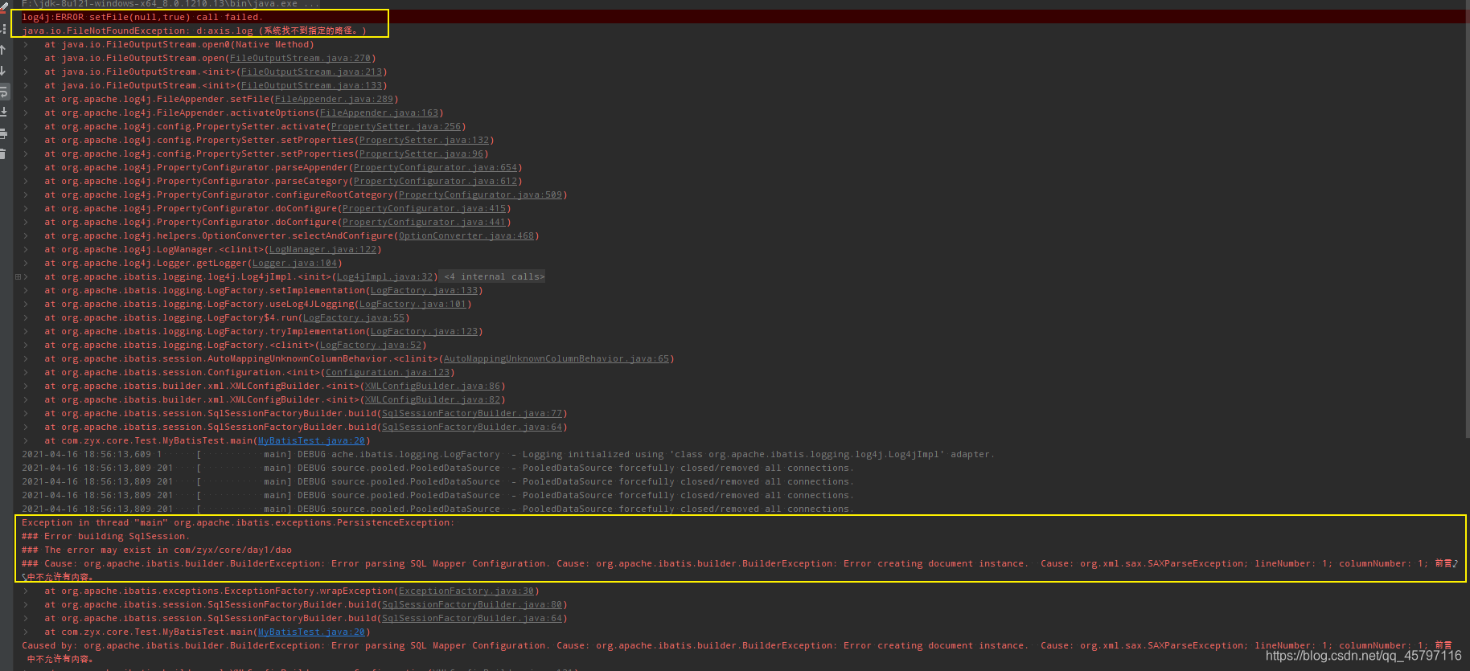This screenshot has height=671, width=1470.
Task: Click the Scroll to End icon
Action: click(x=3, y=112)
